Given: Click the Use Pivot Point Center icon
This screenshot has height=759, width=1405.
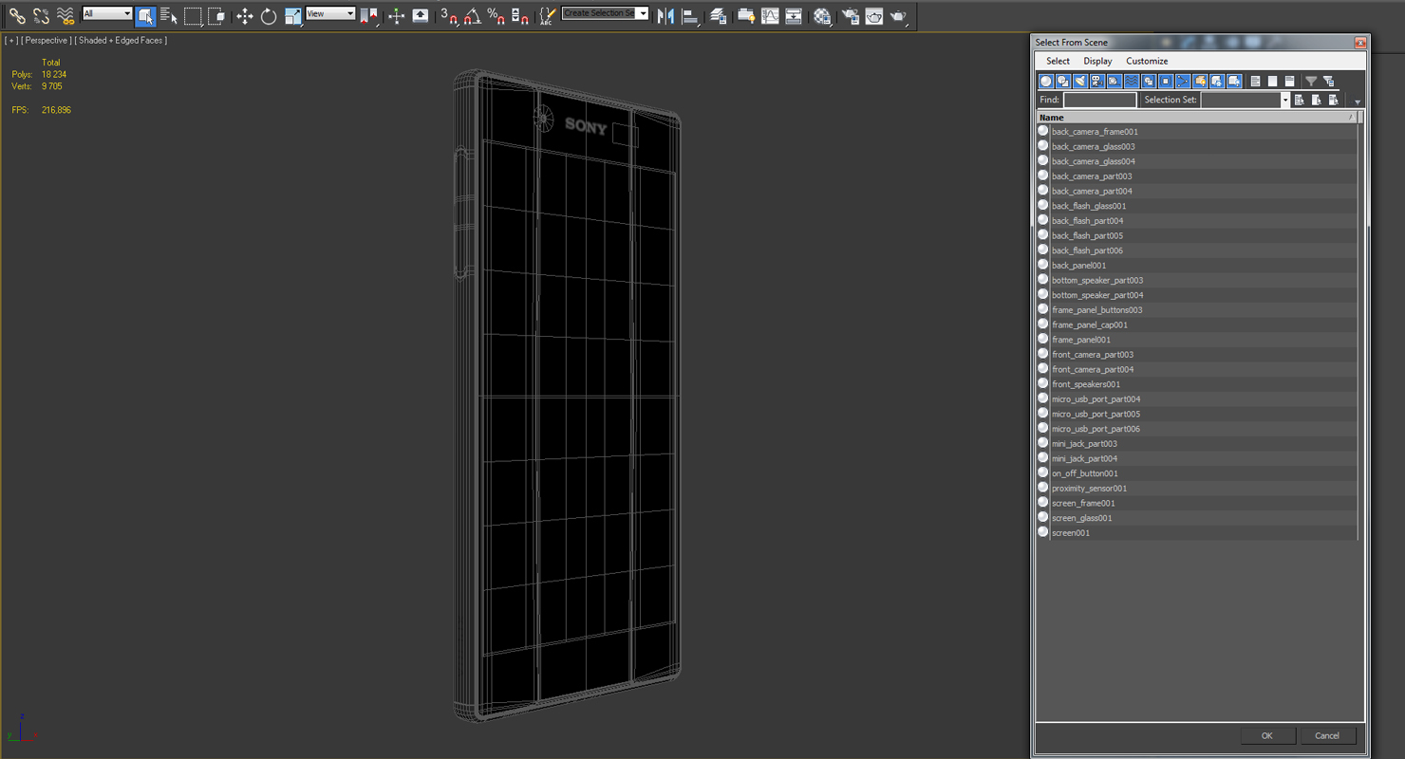Looking at the screenshot, I should click(369, 15).
